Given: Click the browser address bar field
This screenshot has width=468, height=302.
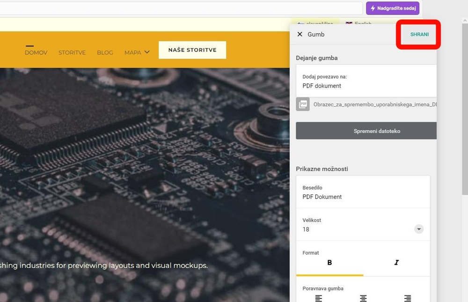Looking at the screenshot, I should point(181,8).
